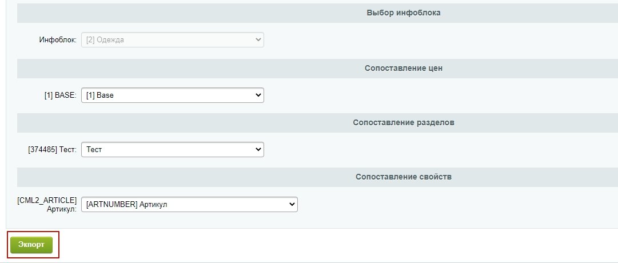Click the Инфоблок: field label
The height and width of the screenshot is (263, 618).
(58, 40)
